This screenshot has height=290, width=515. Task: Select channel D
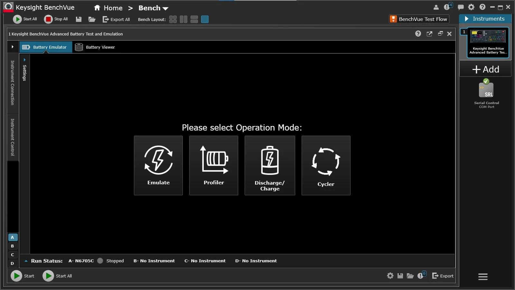point(13,264)
